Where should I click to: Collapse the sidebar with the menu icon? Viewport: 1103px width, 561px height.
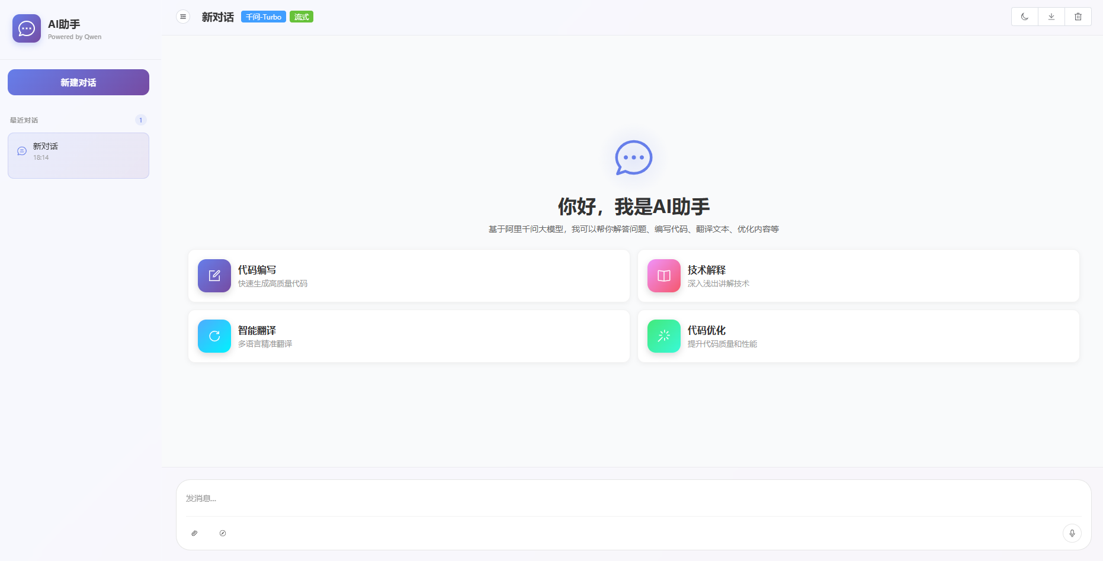(x=183, y=17)
